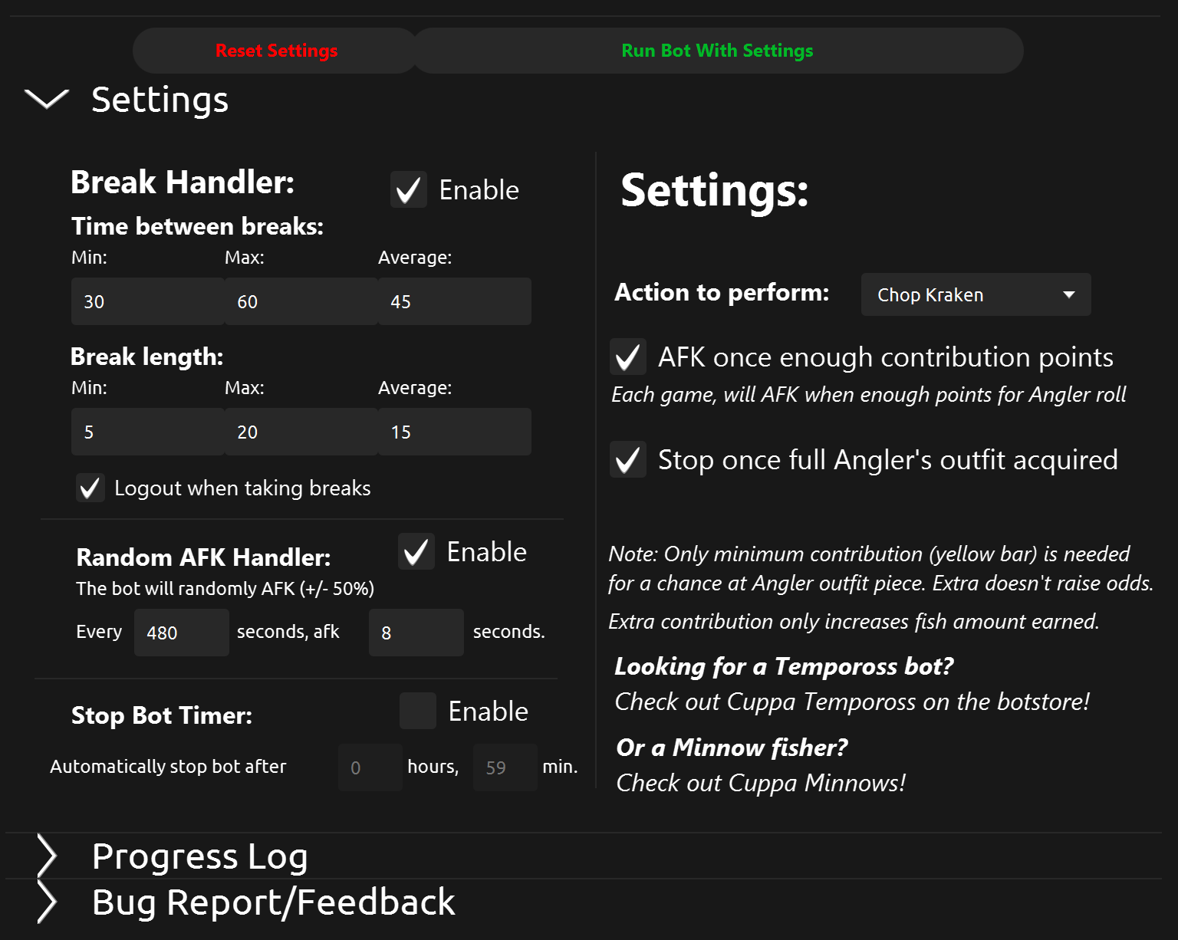Enable the Stop Bot Timer checkbox
This screenshot has width=1178, height=940.
418,711
